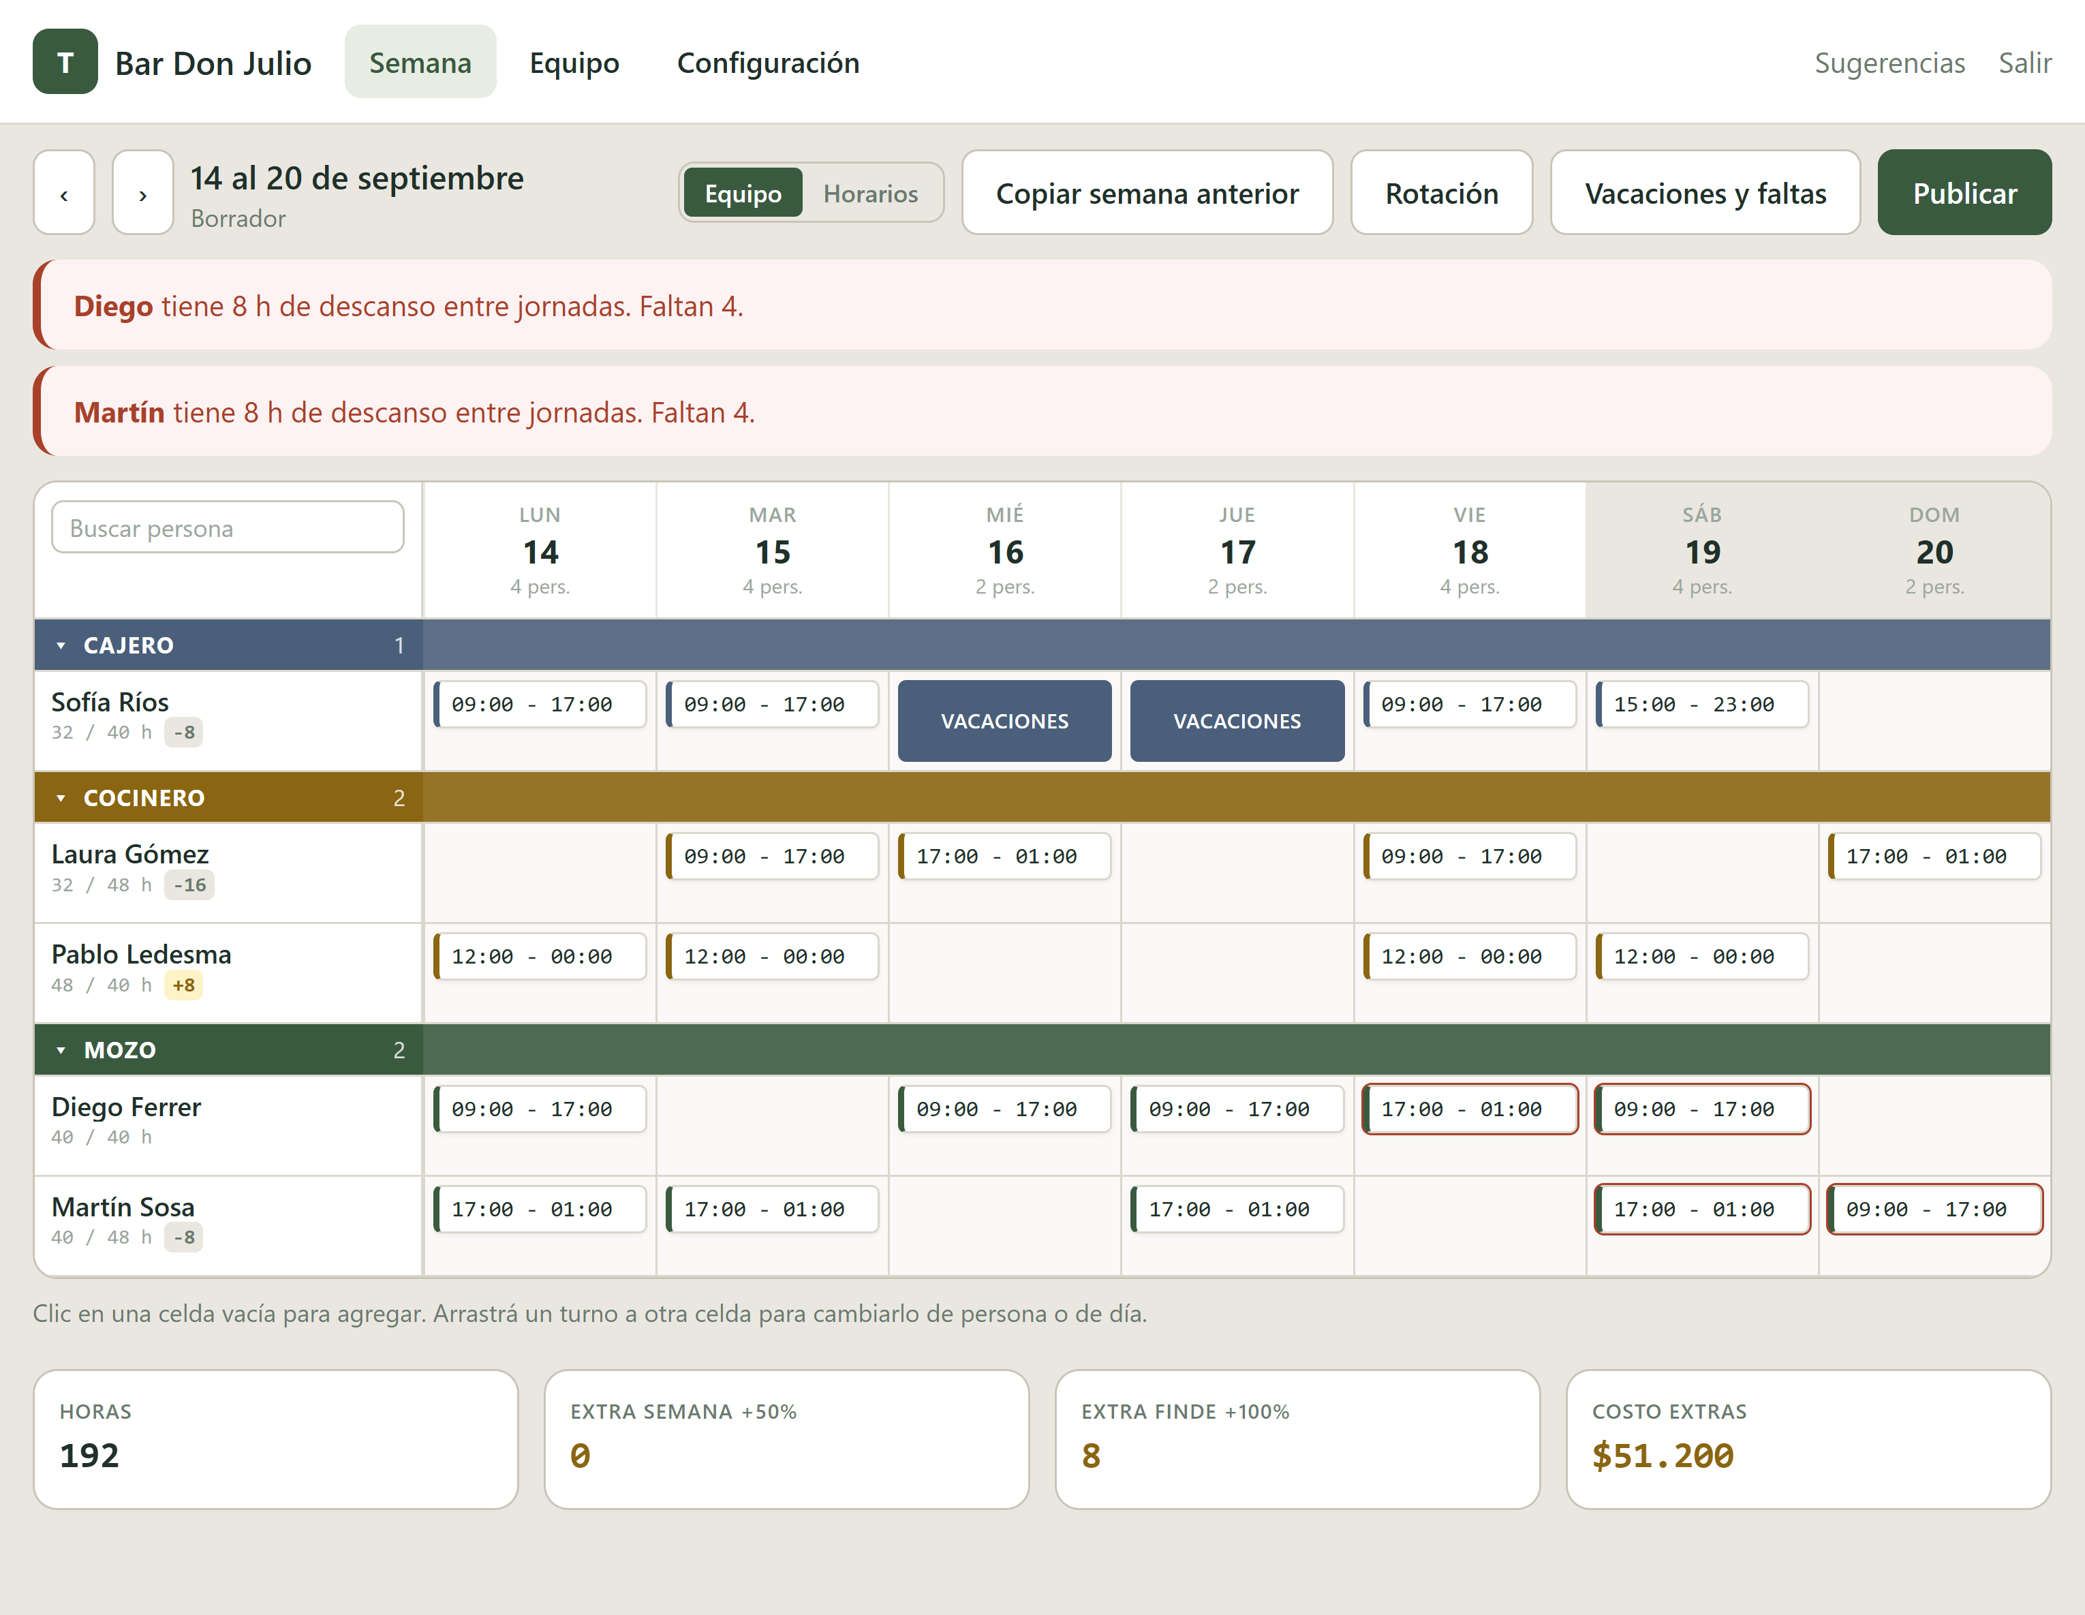Collapse the COCINERO group
This screenshot has height=1615, width=2085.
point(61,798)
